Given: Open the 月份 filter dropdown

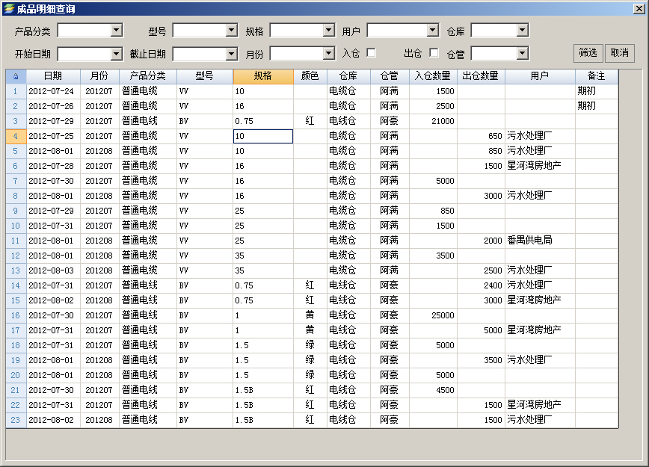Looking at the screenshot, I should coord(328,54).
